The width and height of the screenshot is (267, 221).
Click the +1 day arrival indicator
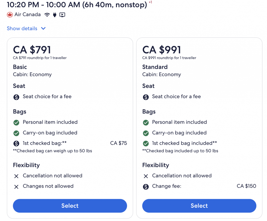pos(150,2)
